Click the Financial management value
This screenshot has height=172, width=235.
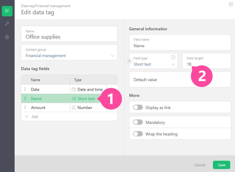[x=46, y=56]
